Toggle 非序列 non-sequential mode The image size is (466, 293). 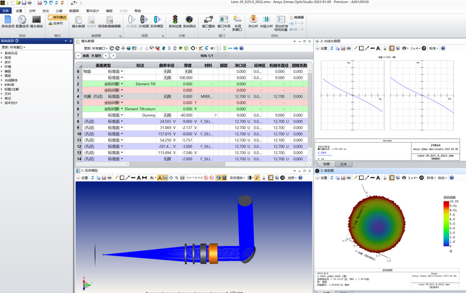55,25
